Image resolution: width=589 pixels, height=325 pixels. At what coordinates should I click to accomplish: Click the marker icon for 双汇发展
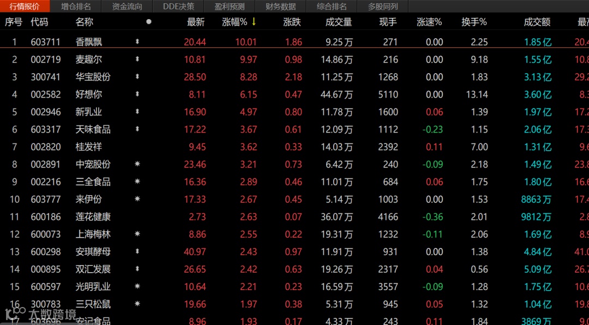(137, 269)
